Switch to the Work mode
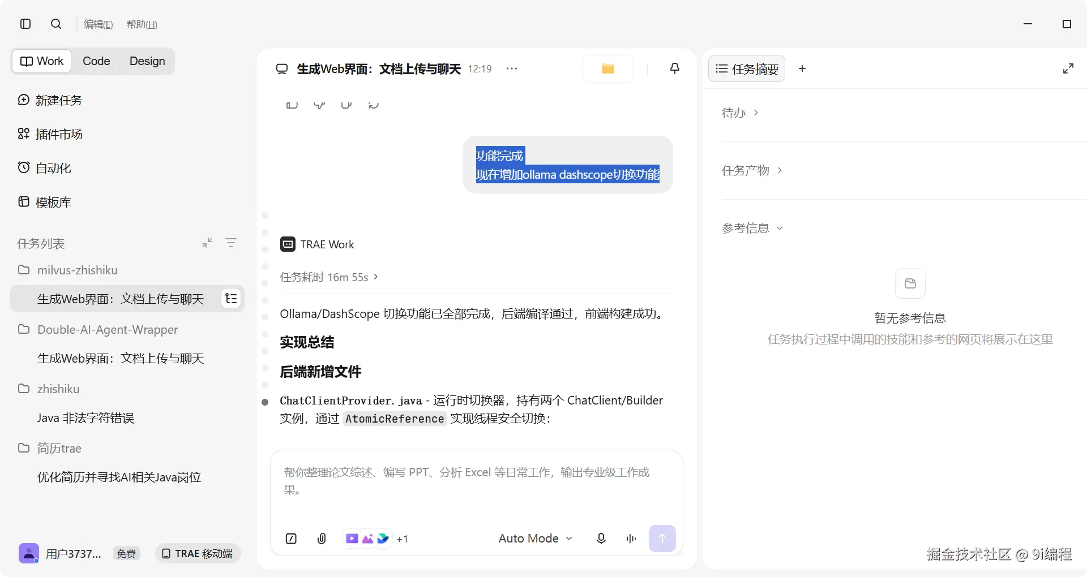The height and width of the screenshot is (577, 1087). 42,61
